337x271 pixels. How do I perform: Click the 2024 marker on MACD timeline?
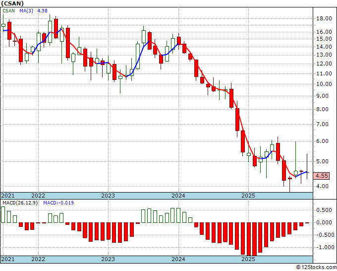pyautogui.click(x=178, y=259)
